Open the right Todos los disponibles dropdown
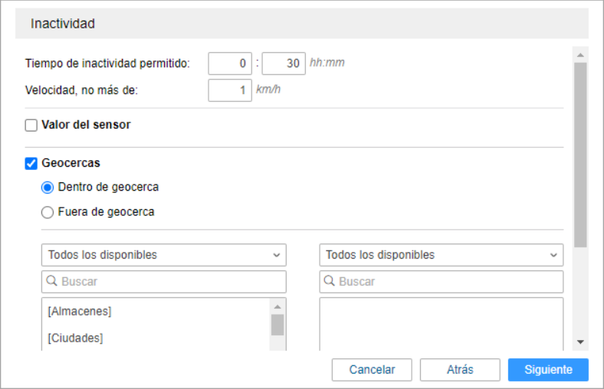Viewport: 604px width, 389px height. [442, 255]
